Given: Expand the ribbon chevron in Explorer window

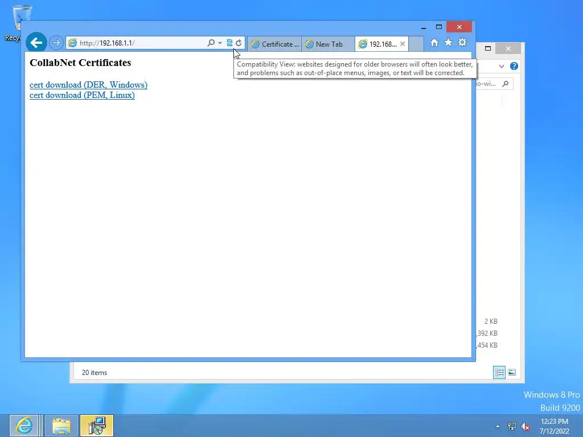Looking at the screenshot, I should pyautogui.click(x=502, y=66).
